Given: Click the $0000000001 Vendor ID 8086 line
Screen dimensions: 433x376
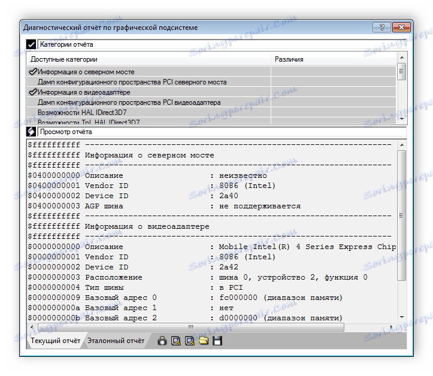Looking at the screenshot, I should pos(152,257).
